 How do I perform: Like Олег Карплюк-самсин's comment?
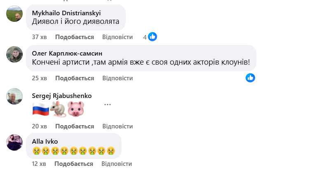(x=75, y=78)
